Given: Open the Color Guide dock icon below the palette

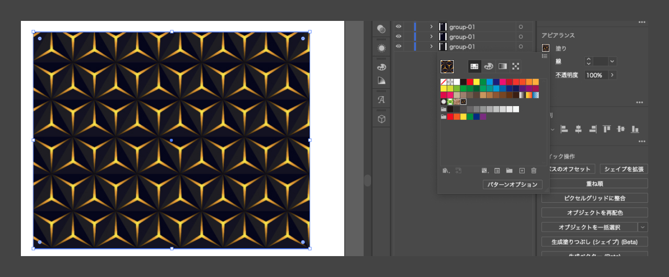Looking at the screenshot, I should click(x=382, y=80).
